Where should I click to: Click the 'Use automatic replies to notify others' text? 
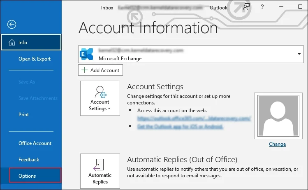point(213,172)
